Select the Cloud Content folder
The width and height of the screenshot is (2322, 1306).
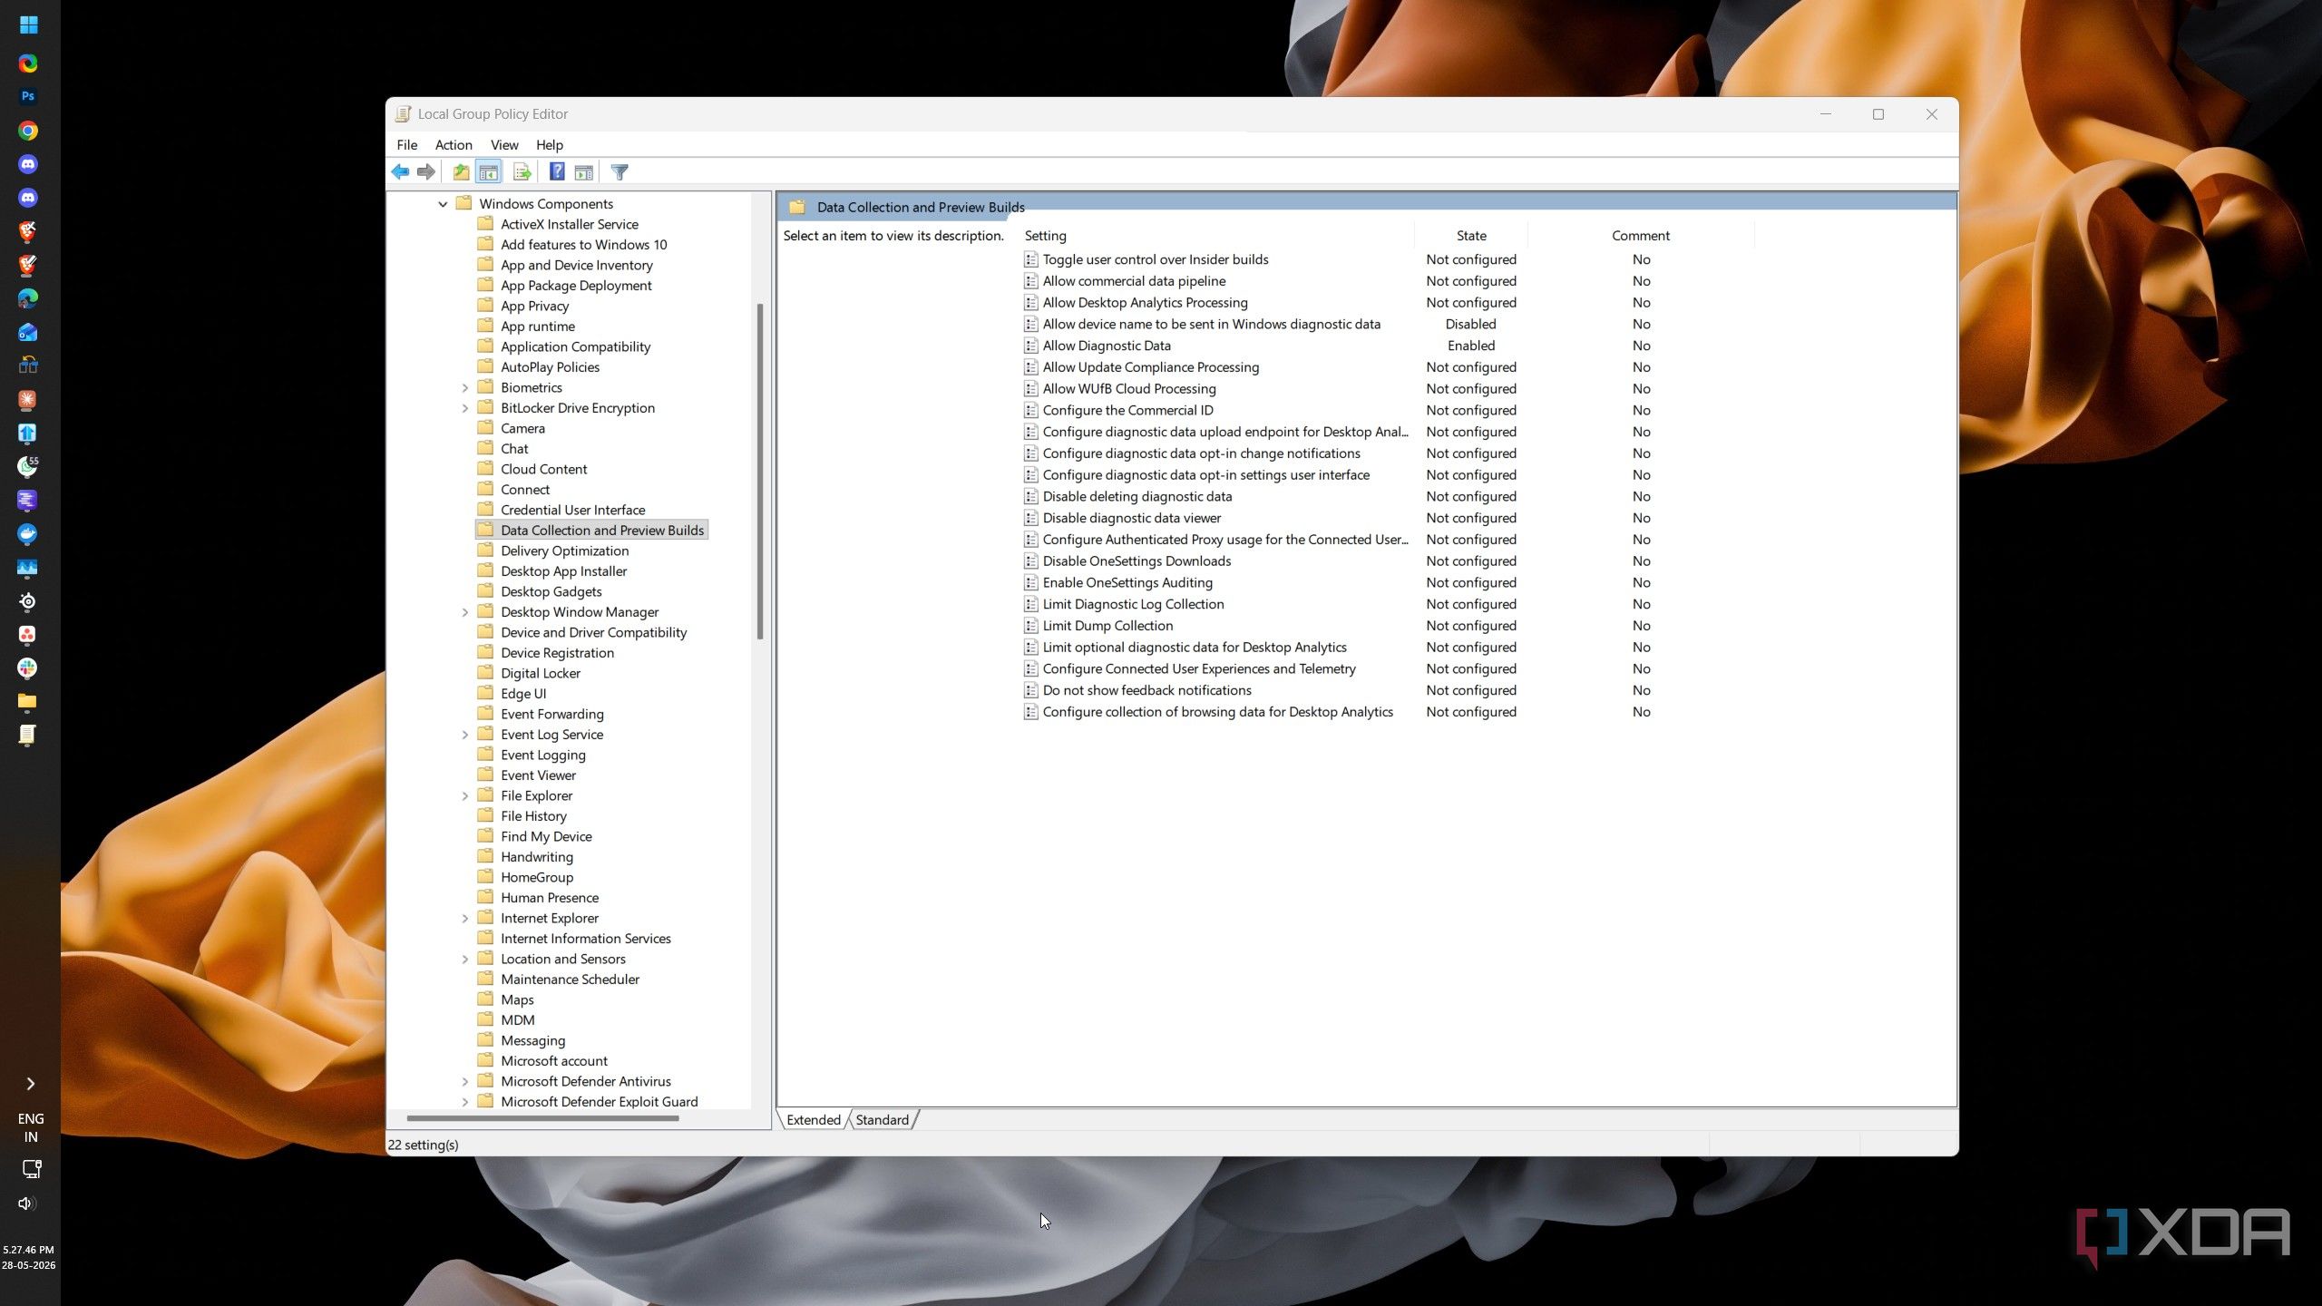pos(543,469)
